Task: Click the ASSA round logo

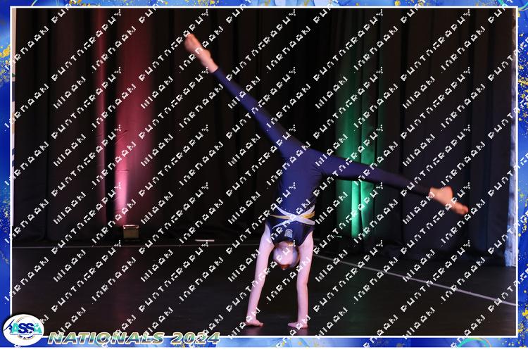Action: pyautogui.click(x=23, y=329)
